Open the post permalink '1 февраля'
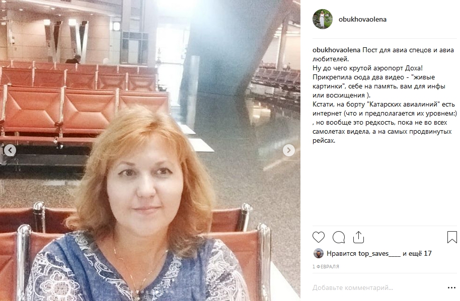Screen dimensions: 460x301 pyautogui.click(x=326, y=267)
